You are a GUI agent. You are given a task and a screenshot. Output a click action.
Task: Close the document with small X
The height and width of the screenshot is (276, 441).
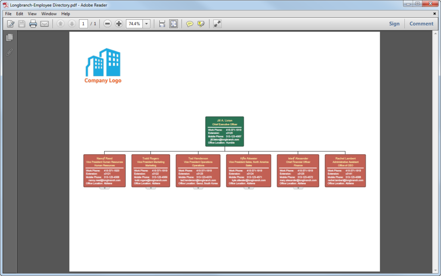point(435,13)
